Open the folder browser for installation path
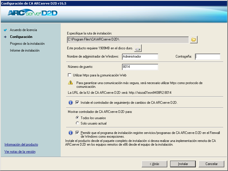Screen dimensions: 228x171 193,40
